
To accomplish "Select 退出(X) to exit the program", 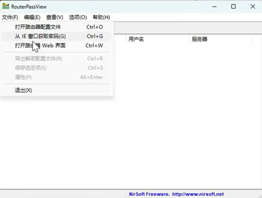I will [56, 90].
